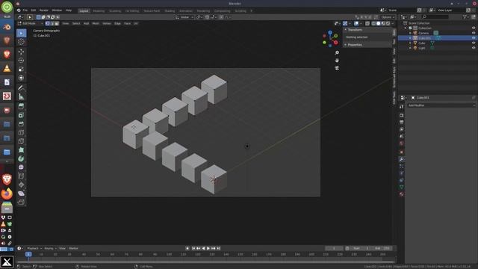Select the Scale tool
The image size is (478, 269).
pyautogui.click(x=21, y=69)
